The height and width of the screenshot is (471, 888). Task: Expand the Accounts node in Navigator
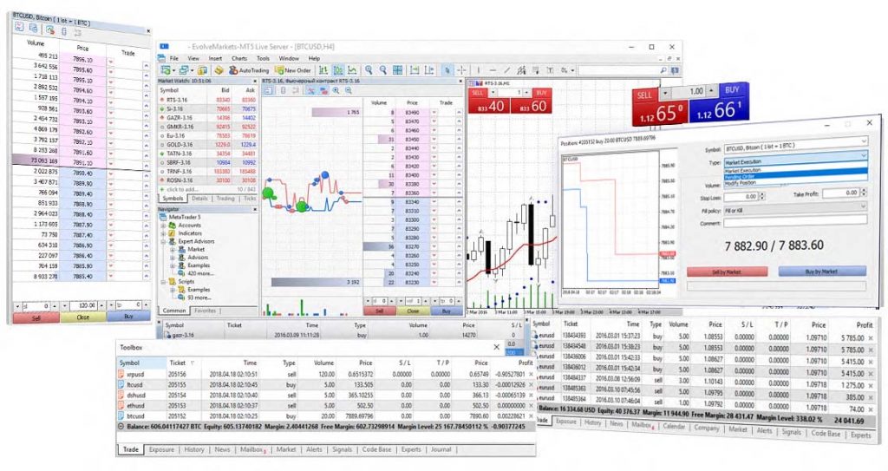(x=164, y=225)
